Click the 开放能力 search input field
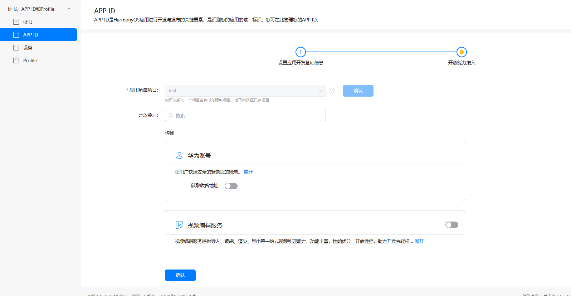The width and height of the screenshot is (571, 296). (x=245, y=116)
